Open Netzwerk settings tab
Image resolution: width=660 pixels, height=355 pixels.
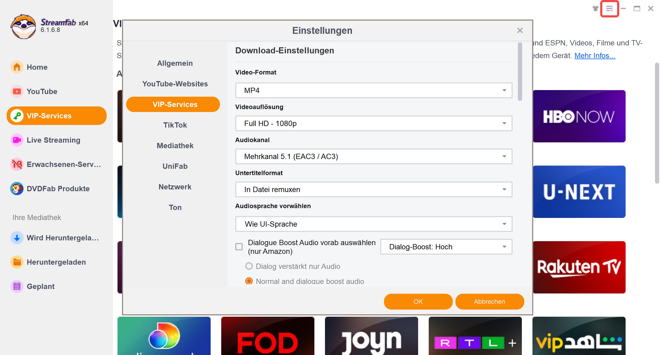[x=175, y=187]
